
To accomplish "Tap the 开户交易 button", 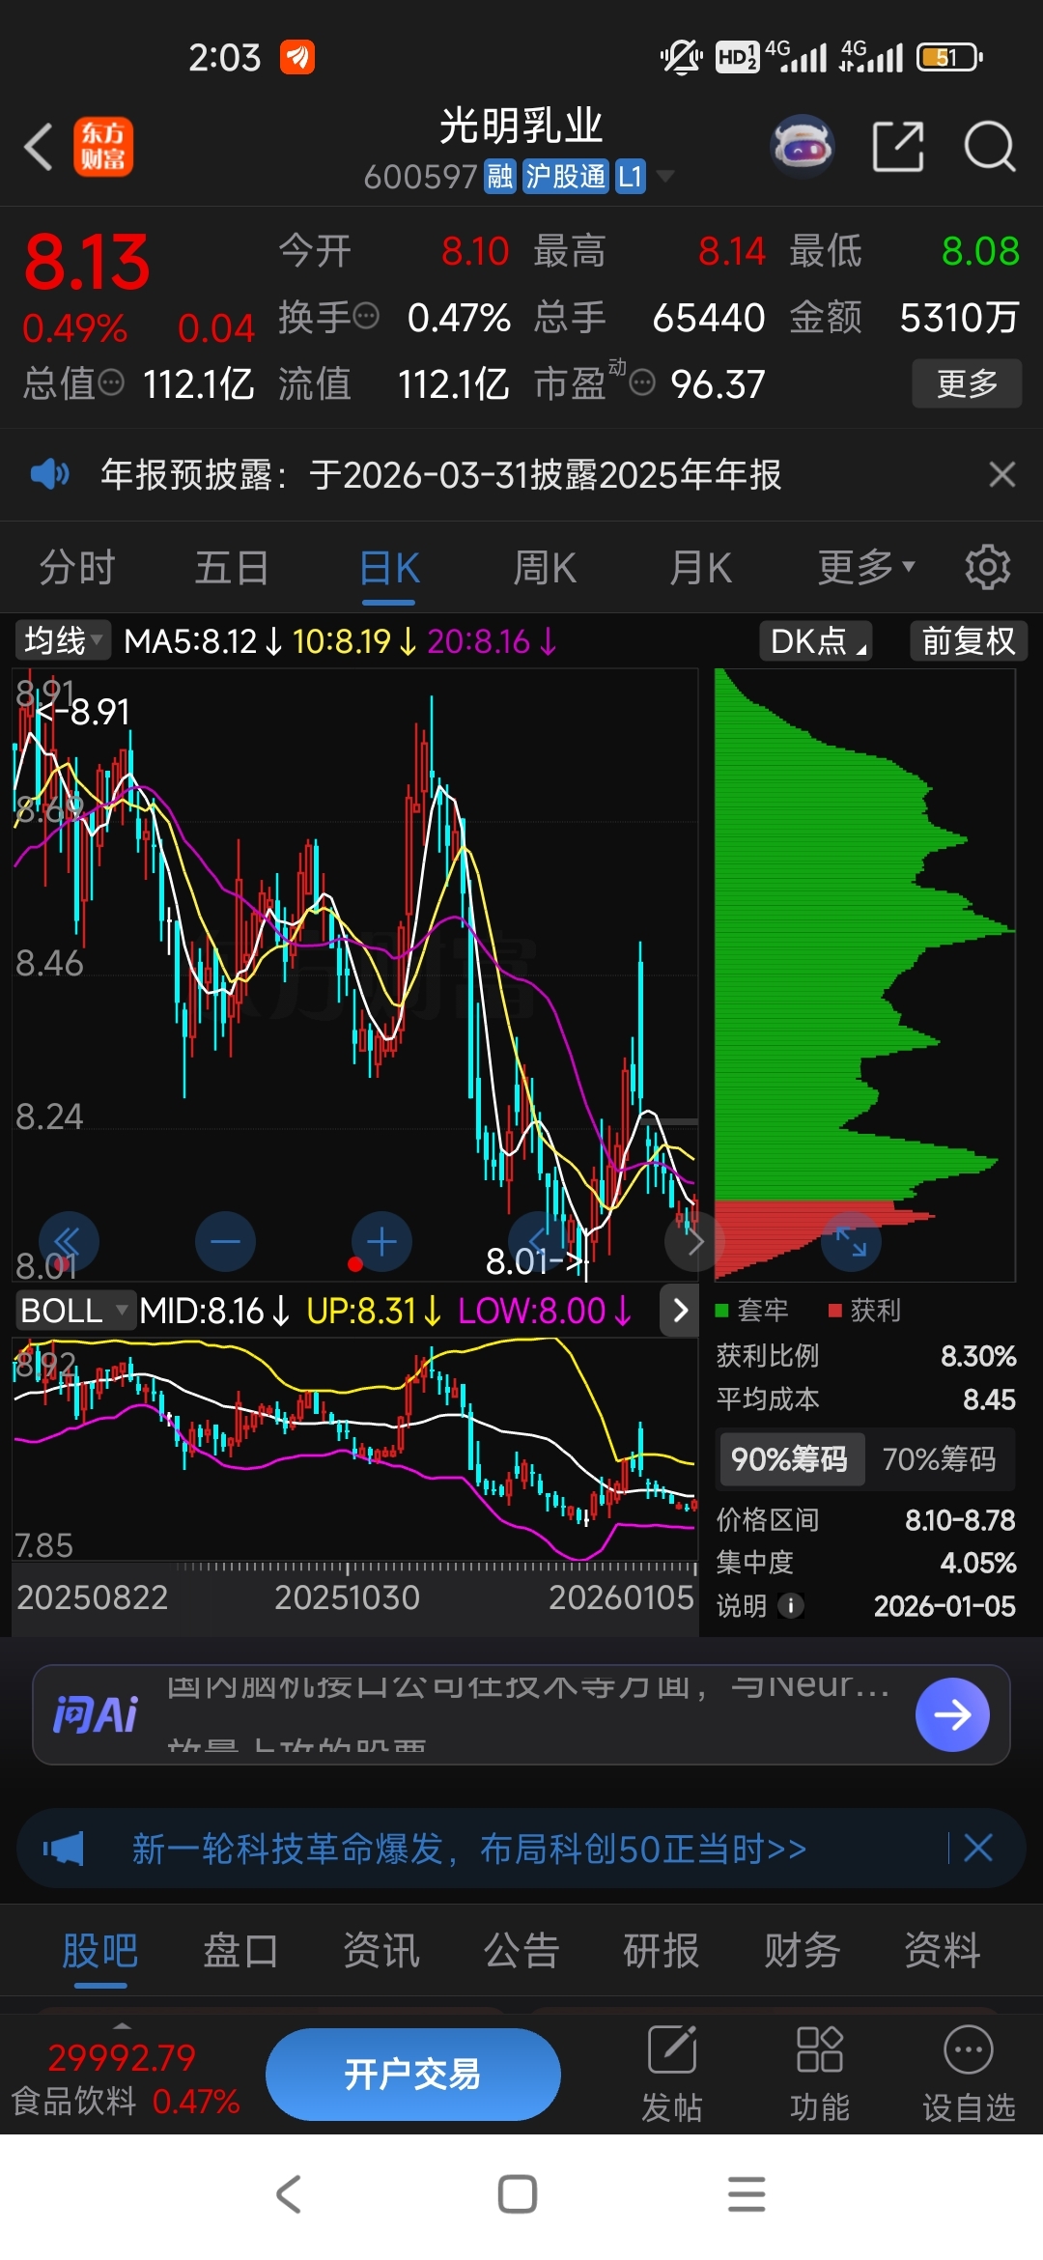I will 413,2074.
